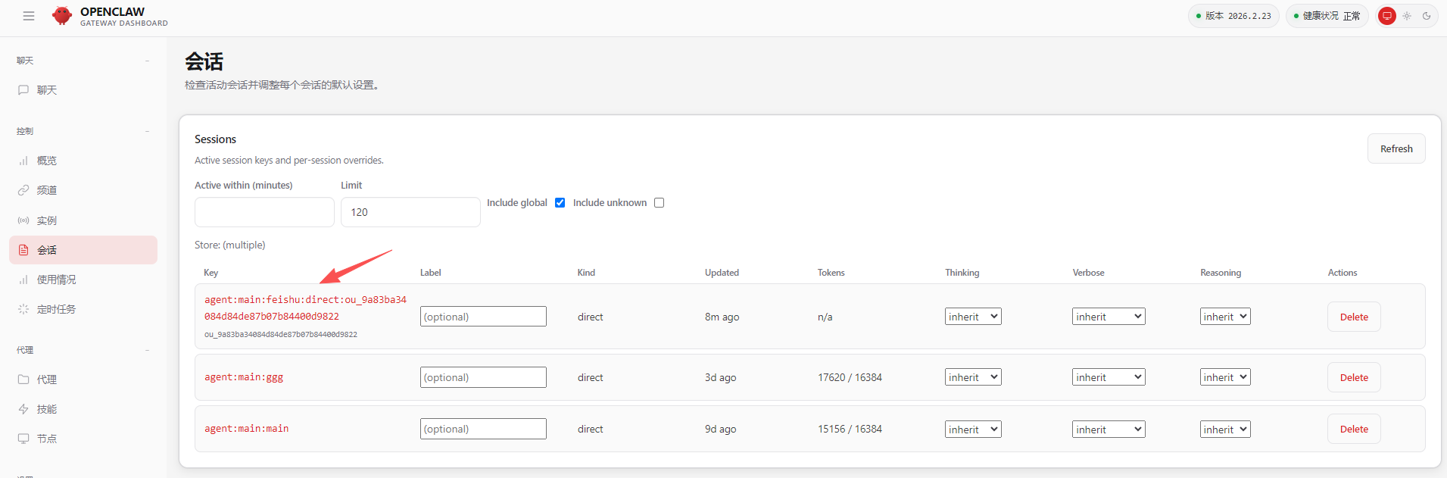Open 会话 sessions page
The image size is (1447, 478).
[x=83, y=250]
